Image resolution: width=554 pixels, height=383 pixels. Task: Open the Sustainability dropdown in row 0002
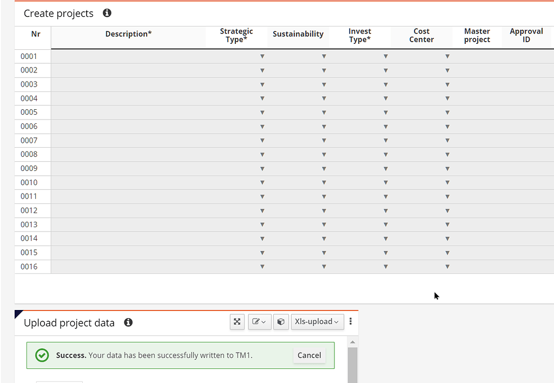point(324,70)
